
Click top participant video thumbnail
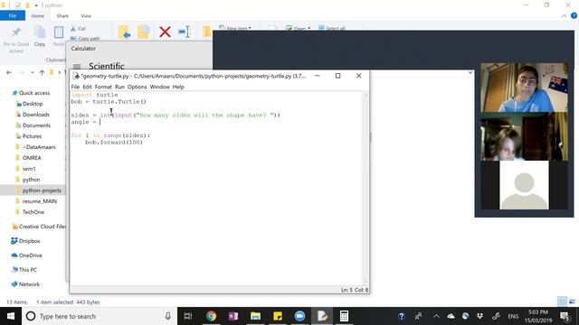[x=524, y=88]
